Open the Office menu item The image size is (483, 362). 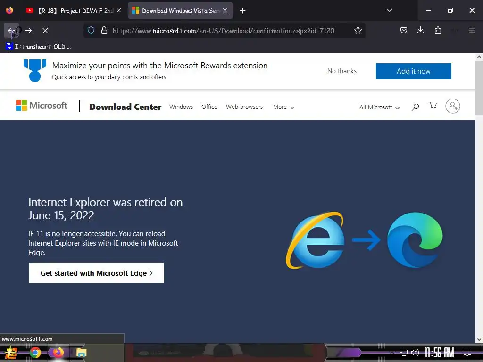[209, 107]
